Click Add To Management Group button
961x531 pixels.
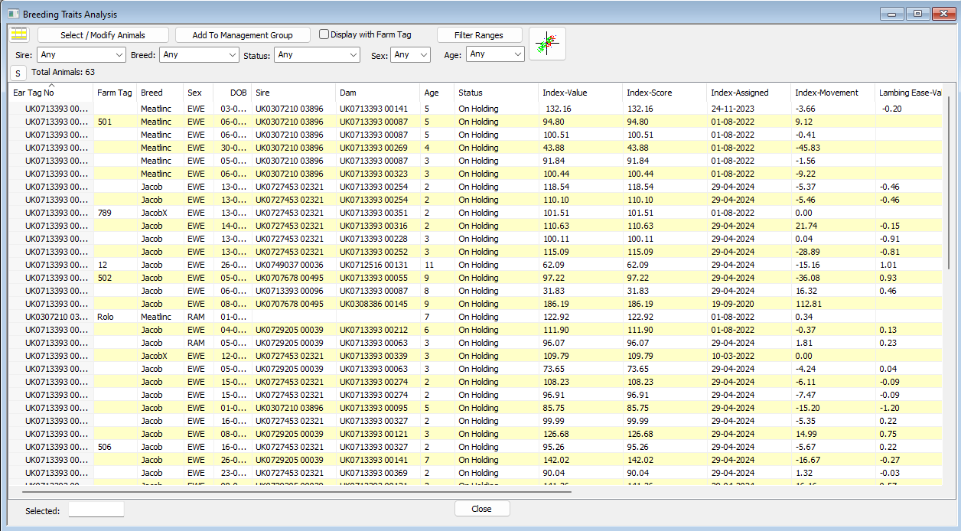point(243,35)
